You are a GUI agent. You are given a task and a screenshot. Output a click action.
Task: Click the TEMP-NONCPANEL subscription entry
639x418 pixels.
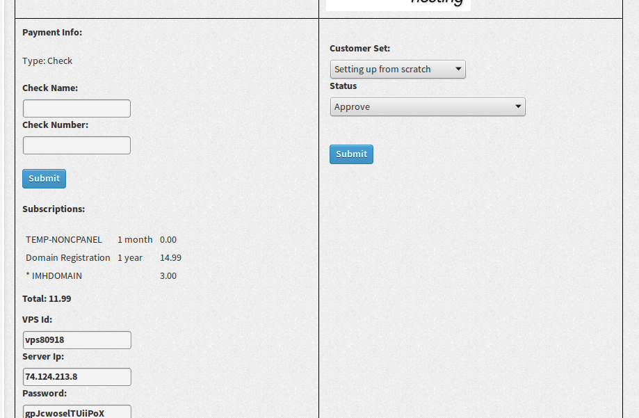click(x=64, y=239)
